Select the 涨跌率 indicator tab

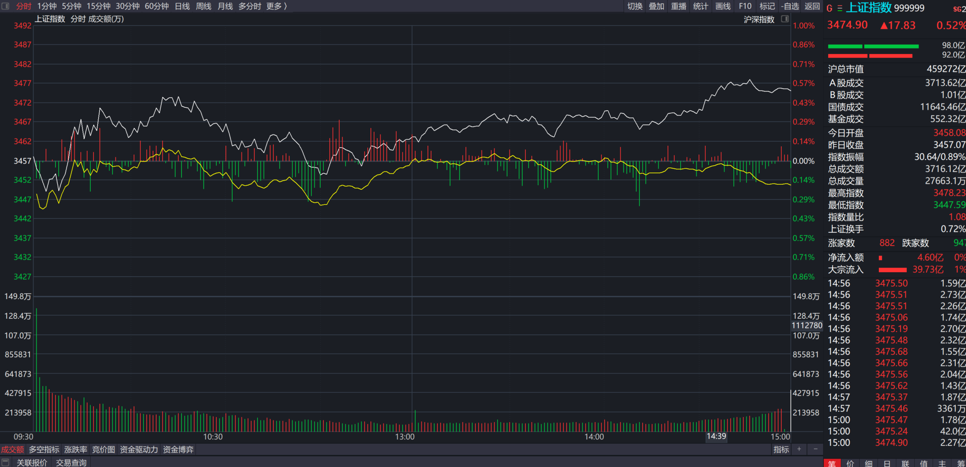(76, 449)
